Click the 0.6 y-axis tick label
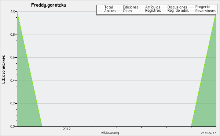The width and height of the screenshot is (220, 136). [x=12, y=57]
